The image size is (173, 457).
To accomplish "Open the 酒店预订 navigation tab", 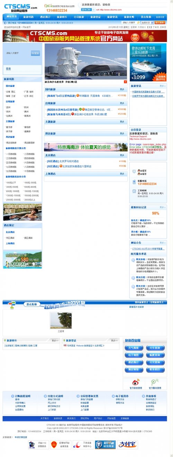I will pos(45,17).
